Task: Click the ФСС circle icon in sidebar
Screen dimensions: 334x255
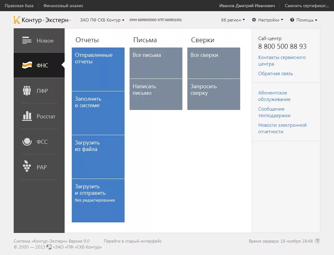Action: pyautogui.click(x=27, y=142)
